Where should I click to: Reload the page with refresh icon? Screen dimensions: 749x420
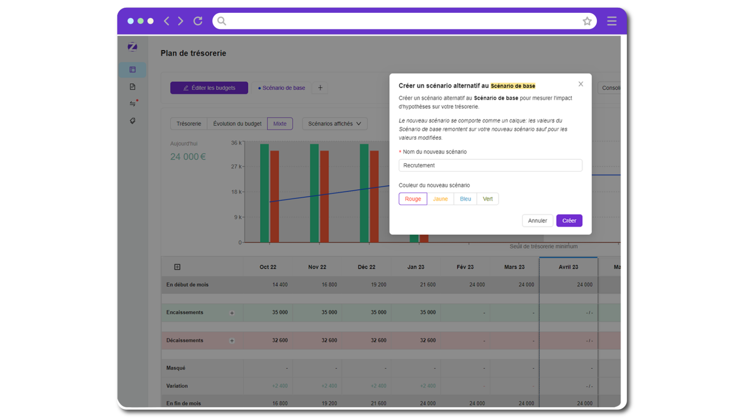click(198, 21)
